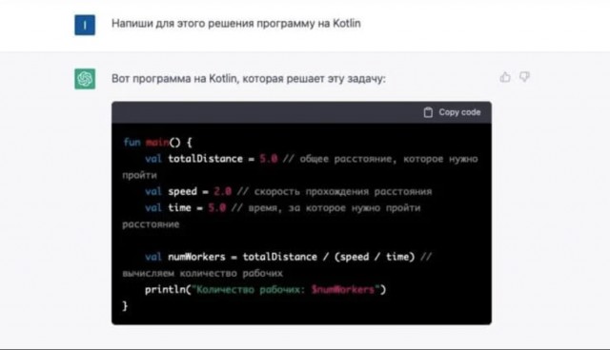Viewport: 610px width, 350px height.
Task: Click the clipboard copy icon
Action: click(x=428, y=112)
